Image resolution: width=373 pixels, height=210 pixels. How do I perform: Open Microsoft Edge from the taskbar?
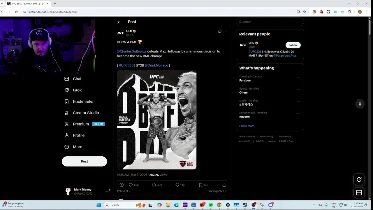click(177, 205)
